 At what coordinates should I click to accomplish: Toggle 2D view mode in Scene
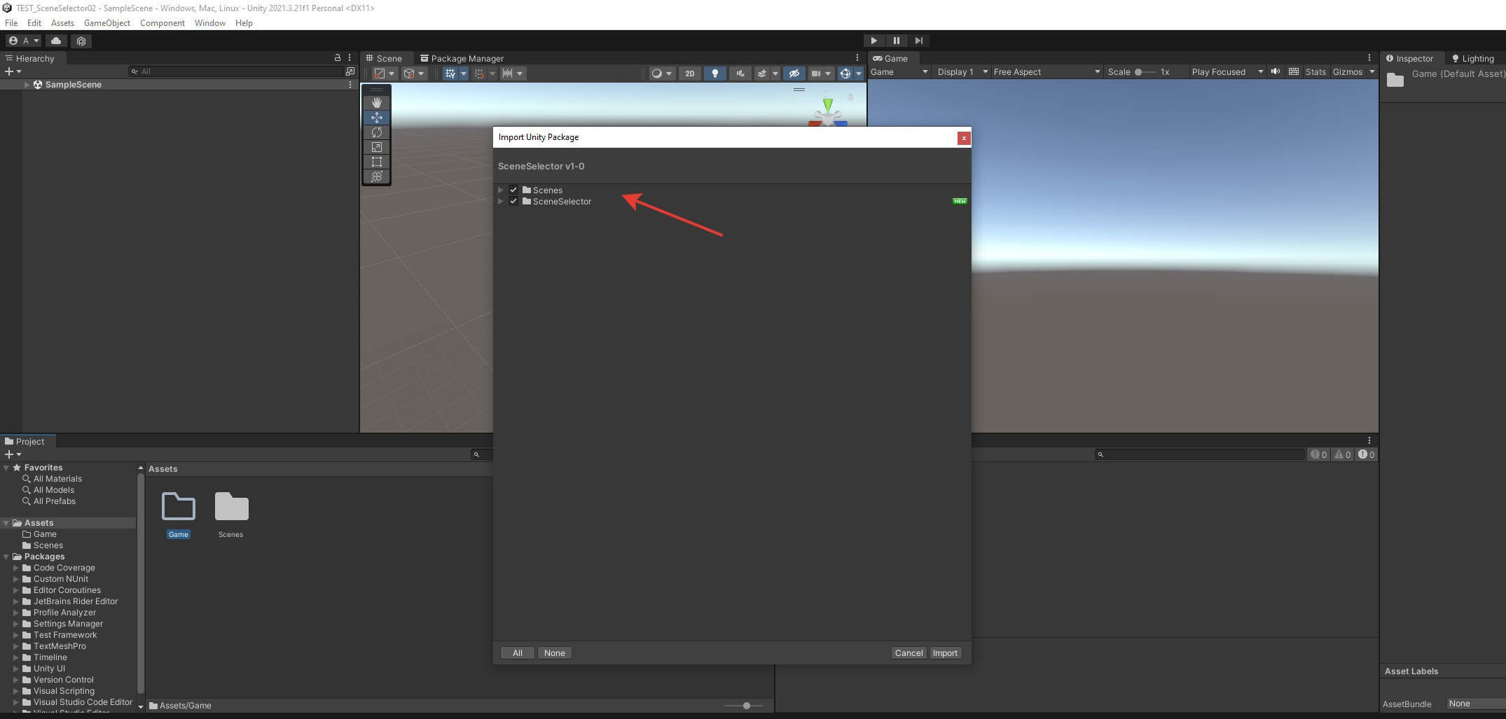point(690,74)
